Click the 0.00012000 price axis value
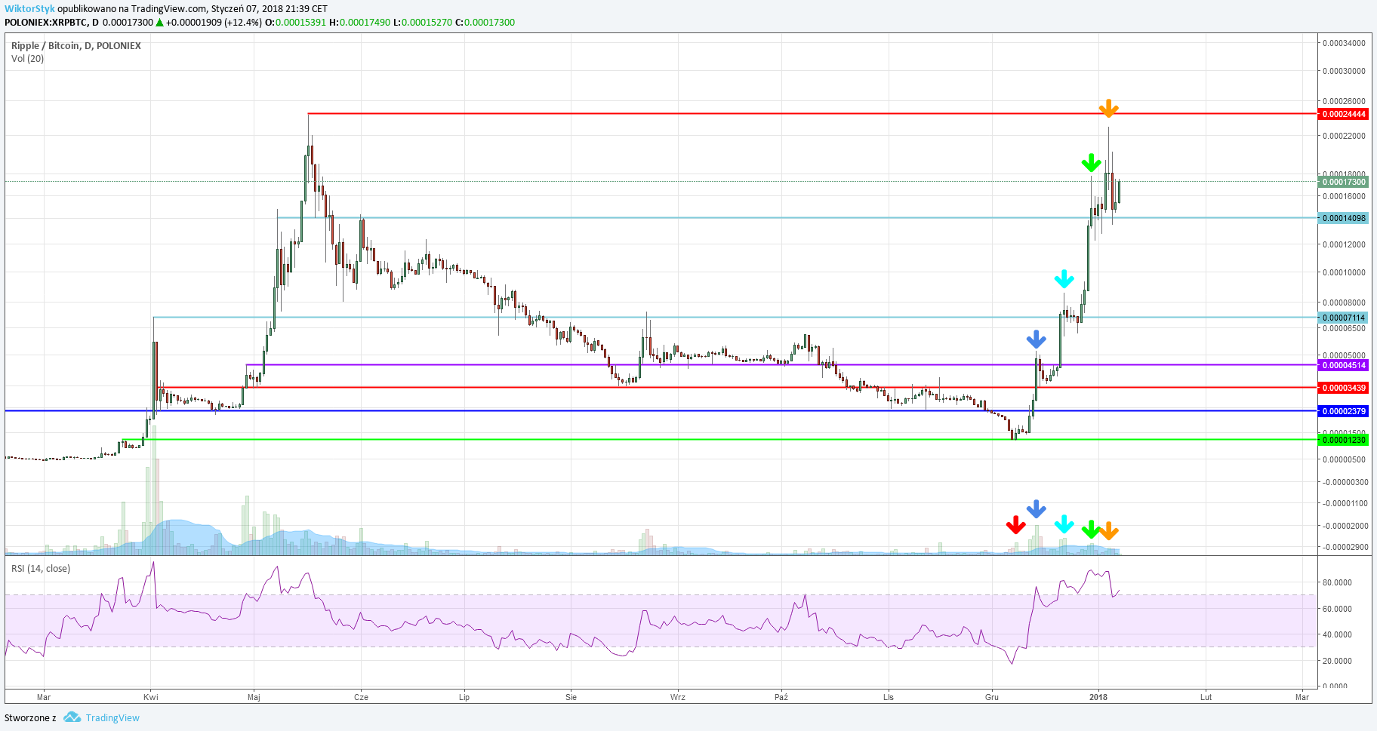Viewport: 1377px width, 731px height. click(1344, 244)
